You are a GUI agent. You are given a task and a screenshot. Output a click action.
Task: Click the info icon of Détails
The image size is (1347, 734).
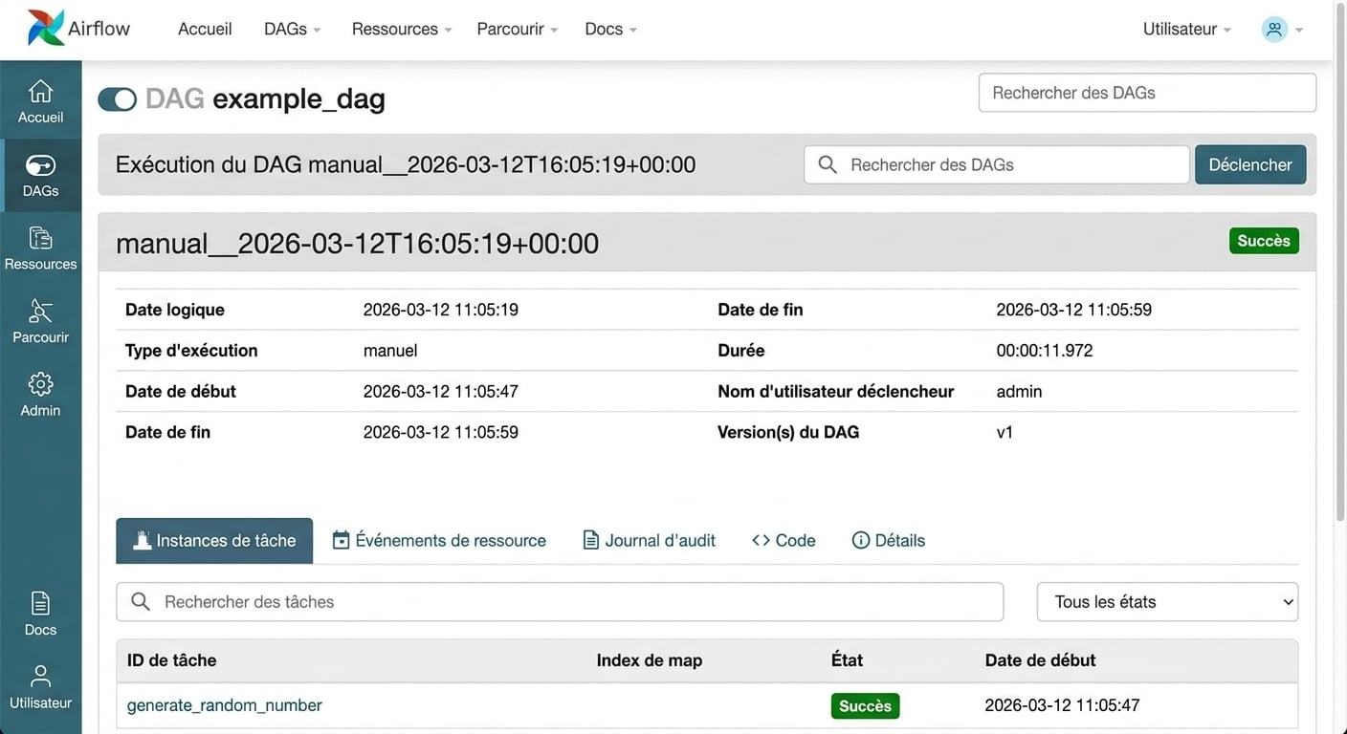click(860, 540)
